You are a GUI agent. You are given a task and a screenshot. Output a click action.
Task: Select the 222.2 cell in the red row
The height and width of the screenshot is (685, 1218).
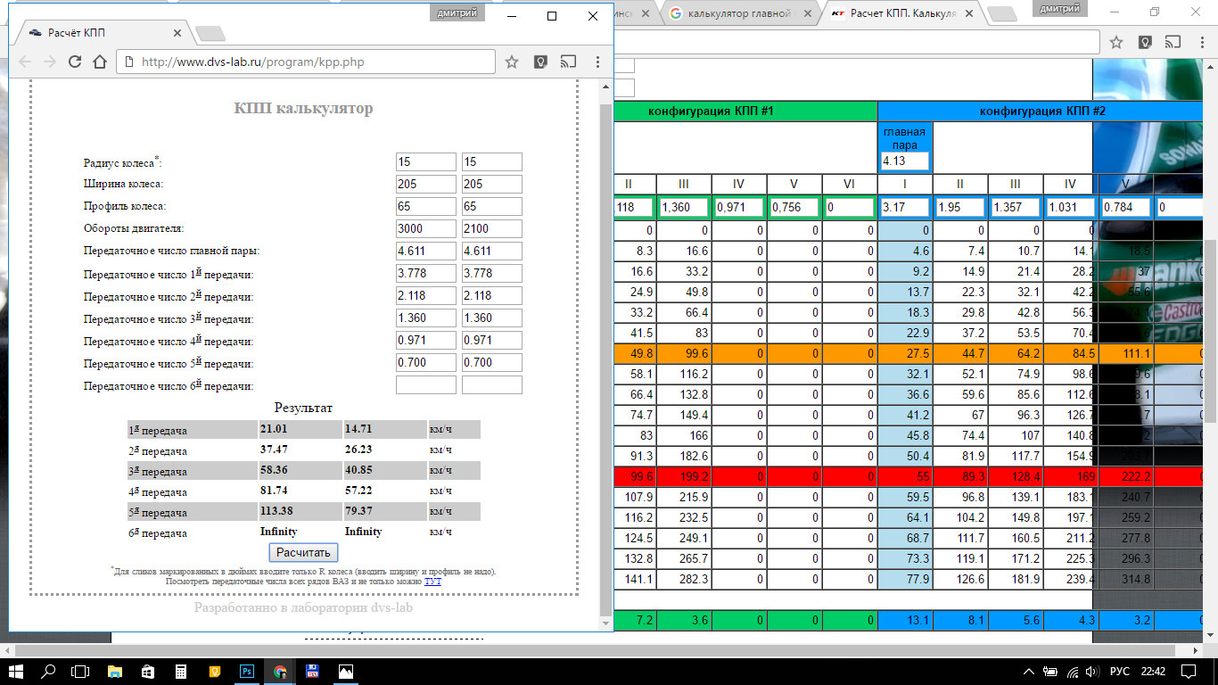tap(1126, 477)
